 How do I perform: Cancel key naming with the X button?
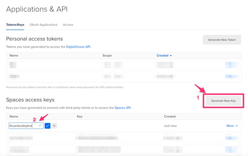click(54, 126)
